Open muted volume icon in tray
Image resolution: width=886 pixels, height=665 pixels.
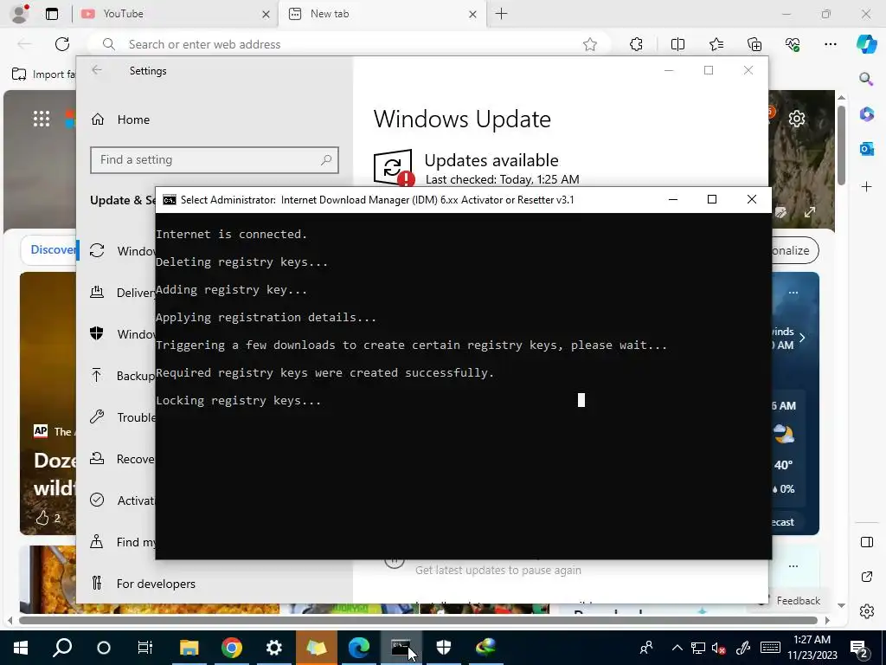pyautogui.click(x=719, y=648)
